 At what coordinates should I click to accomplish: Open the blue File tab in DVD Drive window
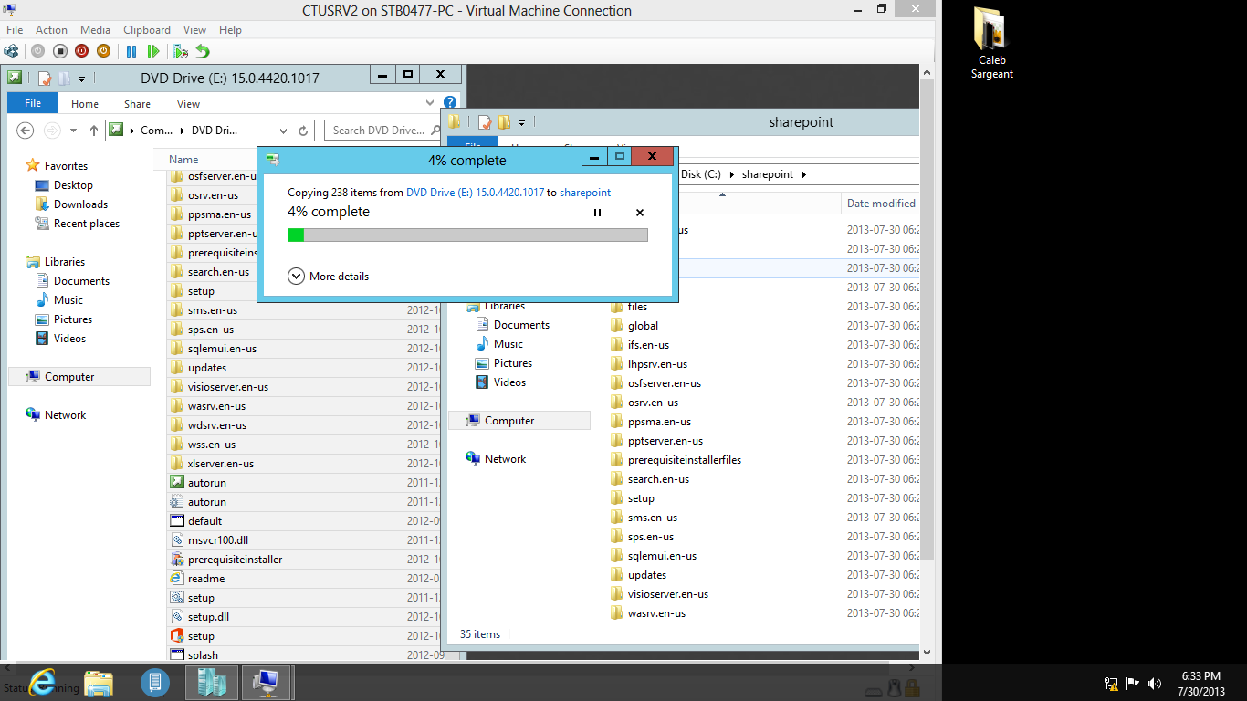(33, 103)
